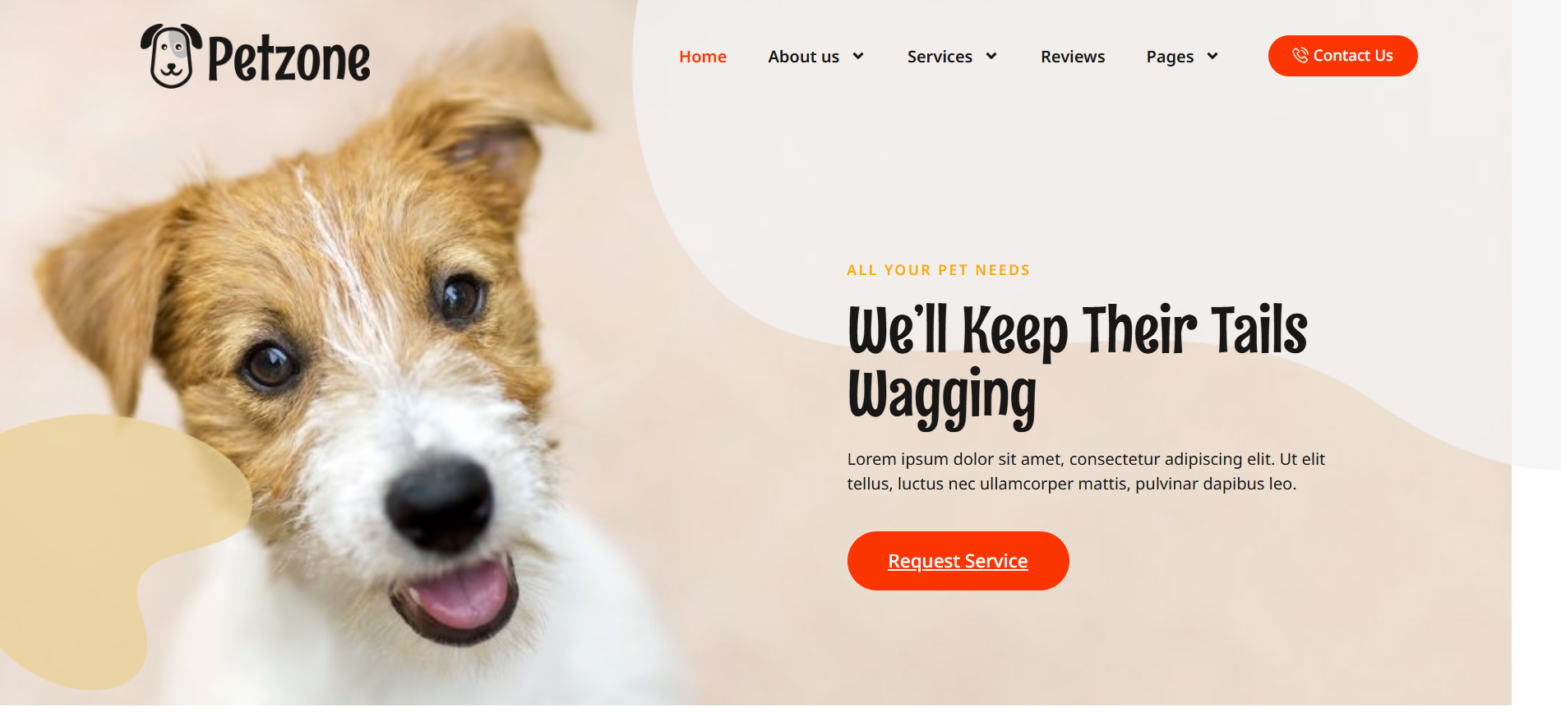
Task: Click the Contact Us button
Action: click(x=1342, y=56)
